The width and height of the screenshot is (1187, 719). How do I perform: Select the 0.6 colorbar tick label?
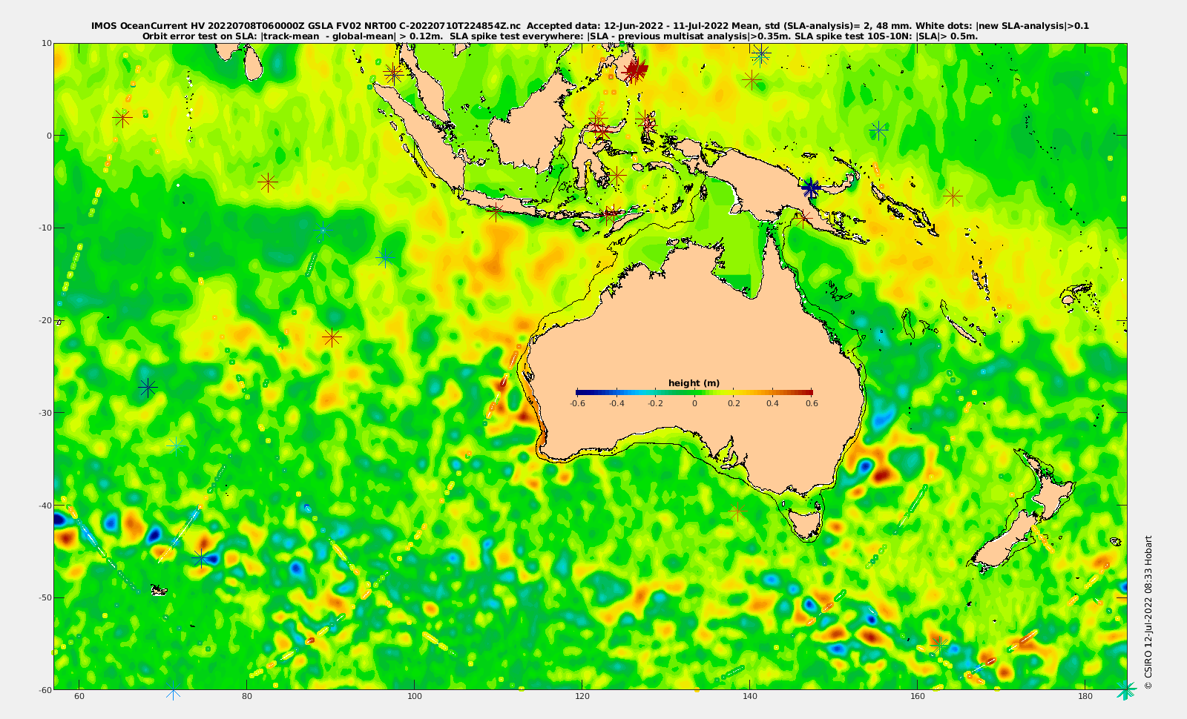click(x=812, y=404)
